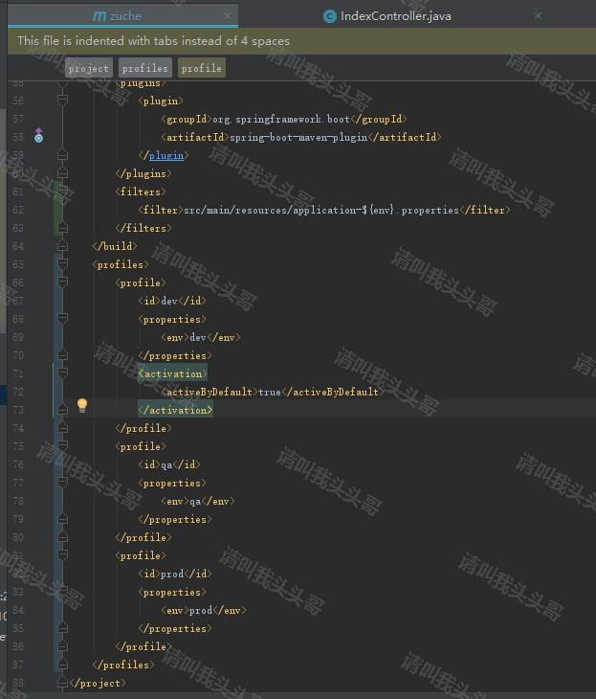596x699 pixels.
Task: Click the closing plugins tag
Action: (x=143, y=173)
